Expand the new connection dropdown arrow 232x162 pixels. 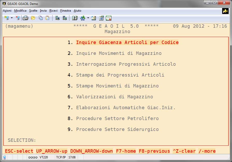(12, 18)
